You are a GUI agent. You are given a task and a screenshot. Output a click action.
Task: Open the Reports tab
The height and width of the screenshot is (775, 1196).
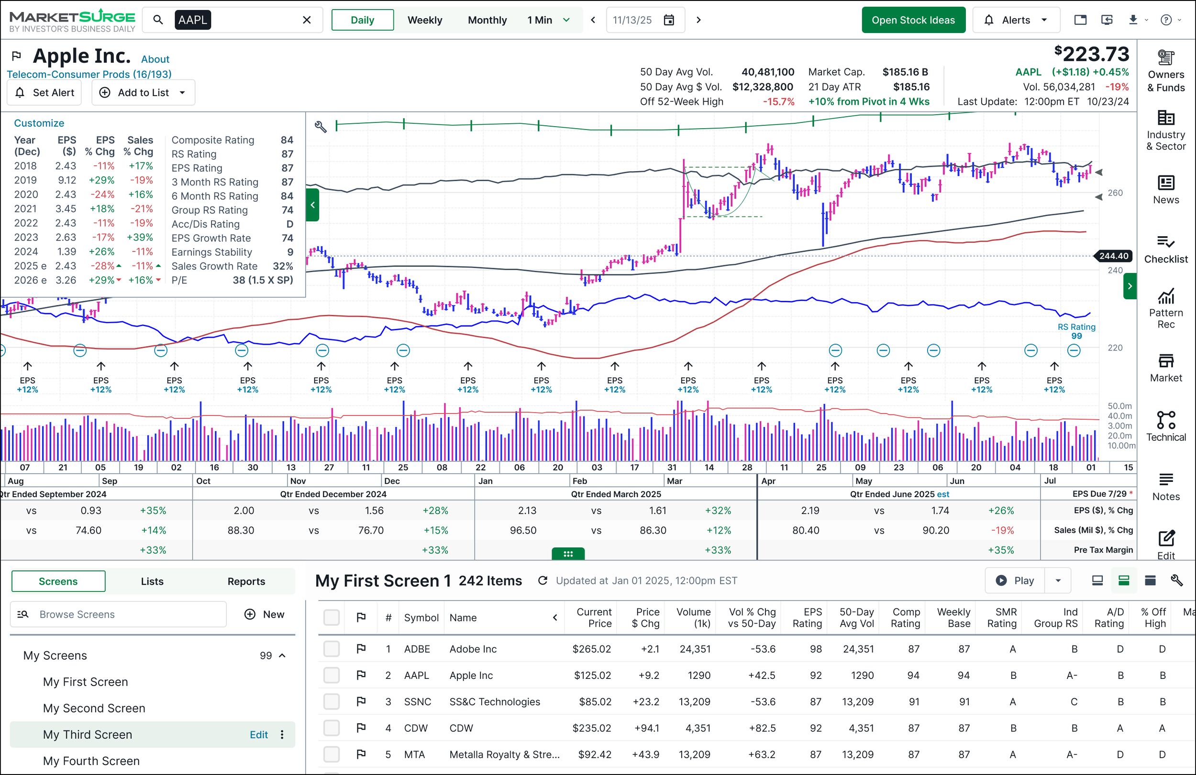(246, 581)
